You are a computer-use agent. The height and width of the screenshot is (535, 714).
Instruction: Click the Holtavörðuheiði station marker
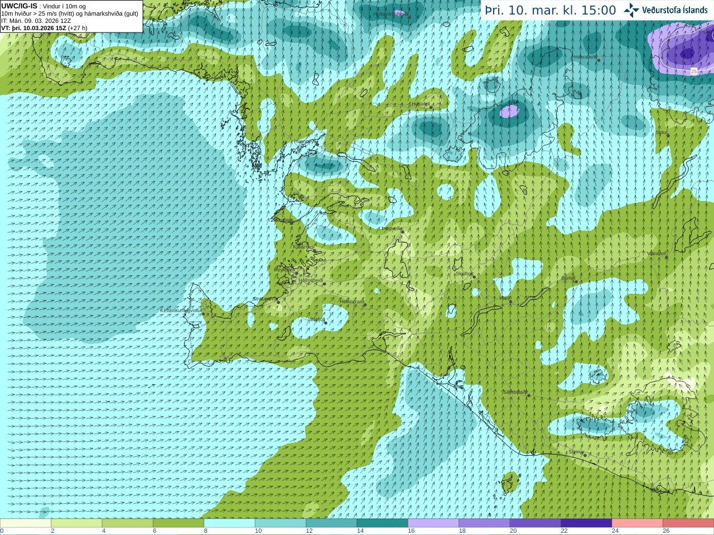409,17
